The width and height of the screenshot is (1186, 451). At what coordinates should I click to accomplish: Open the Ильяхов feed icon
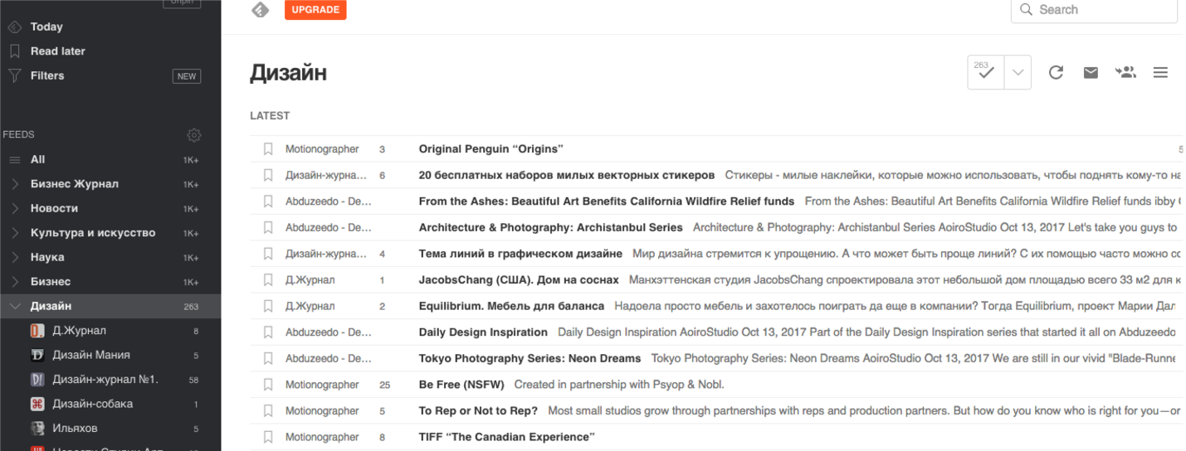coord(37,429)
